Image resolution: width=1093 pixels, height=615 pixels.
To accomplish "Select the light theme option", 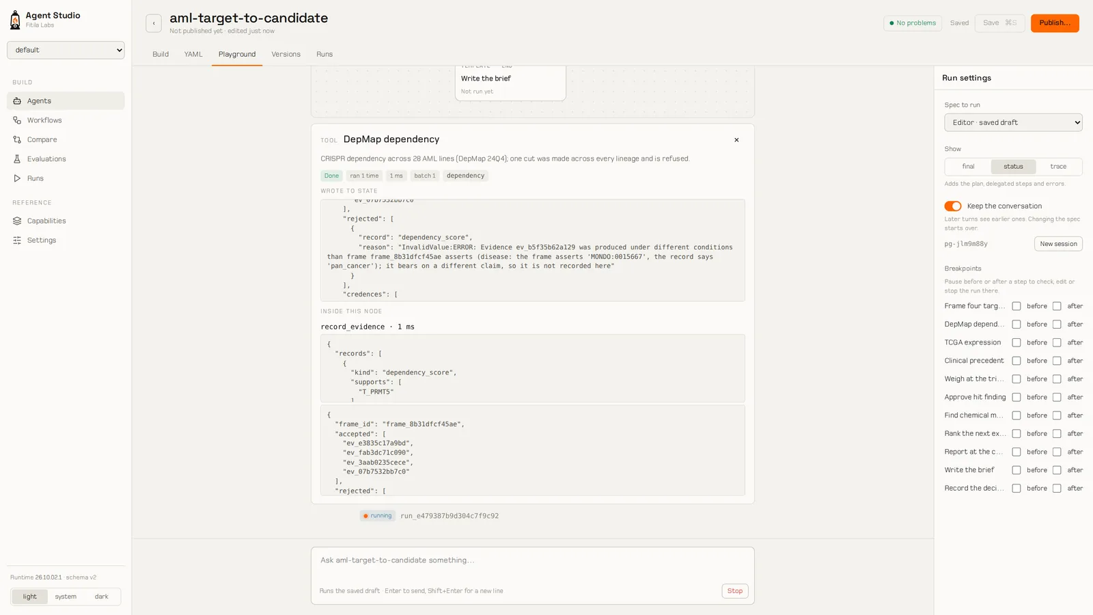I will [x=30, y=597].
